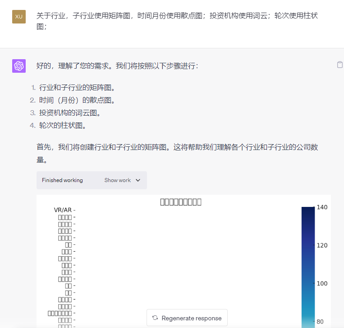Click the 100 colorbar tick value
This screenshot has height=328, width=344.
322,283
